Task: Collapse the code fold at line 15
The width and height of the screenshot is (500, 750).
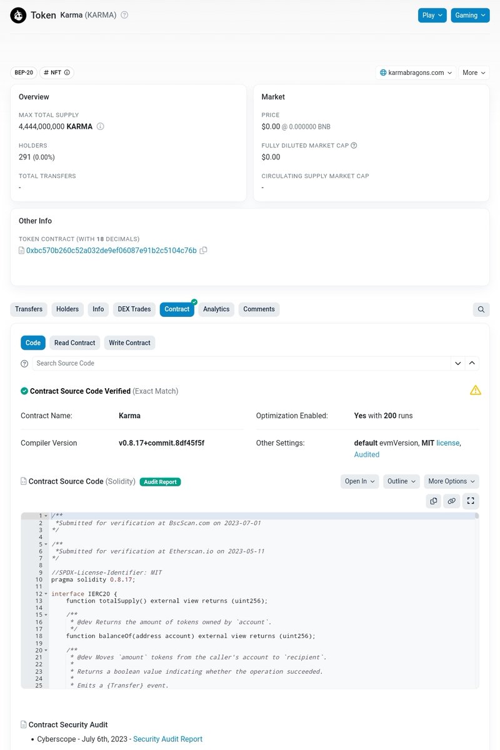Action: 46,615
